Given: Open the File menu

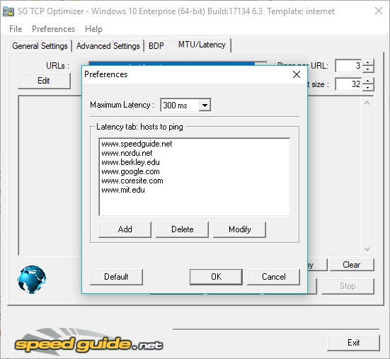Looking at the screenshot, I should [x=16, y=29].
